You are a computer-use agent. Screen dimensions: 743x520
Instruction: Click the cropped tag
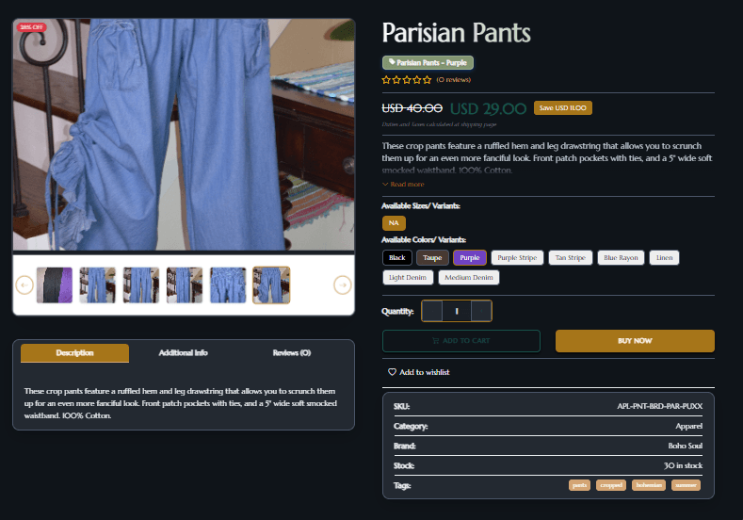tap(611, 485)
